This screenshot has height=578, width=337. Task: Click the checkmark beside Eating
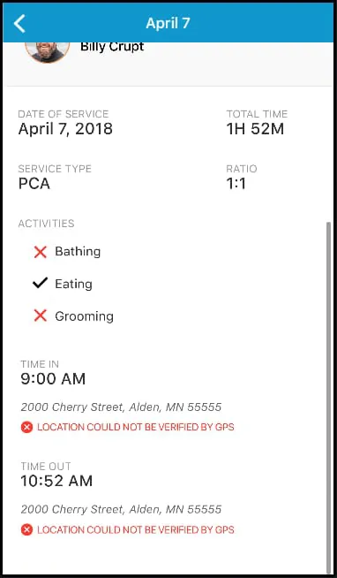[40, 284]
